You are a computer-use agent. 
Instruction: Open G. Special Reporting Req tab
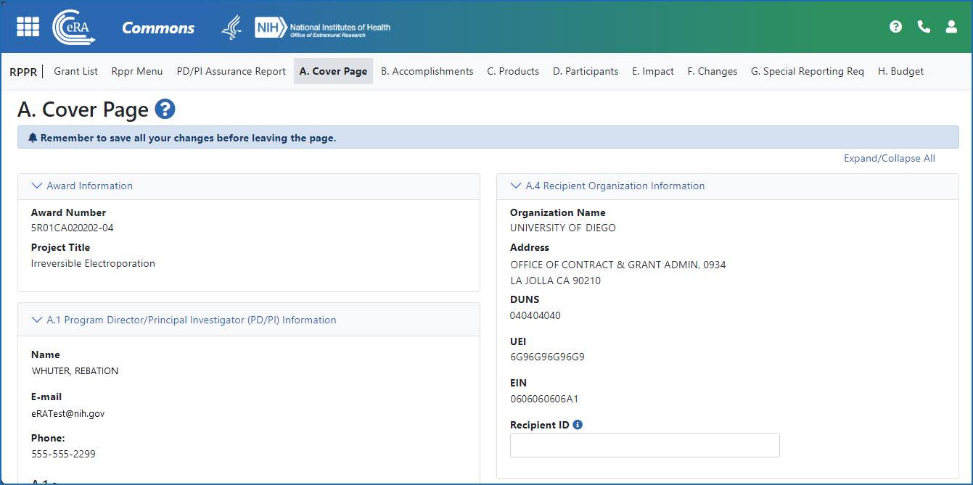pos(808,71)
